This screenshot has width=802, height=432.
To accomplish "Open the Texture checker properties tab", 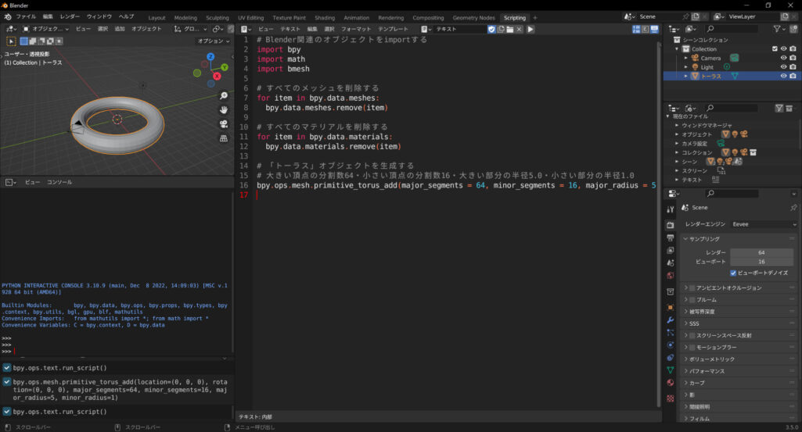I will [x=671, y=398].
